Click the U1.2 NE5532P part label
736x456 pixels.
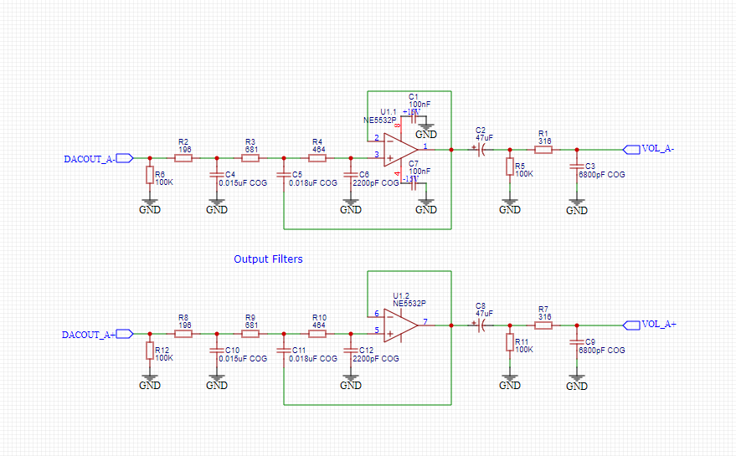(x=409, y=304)
